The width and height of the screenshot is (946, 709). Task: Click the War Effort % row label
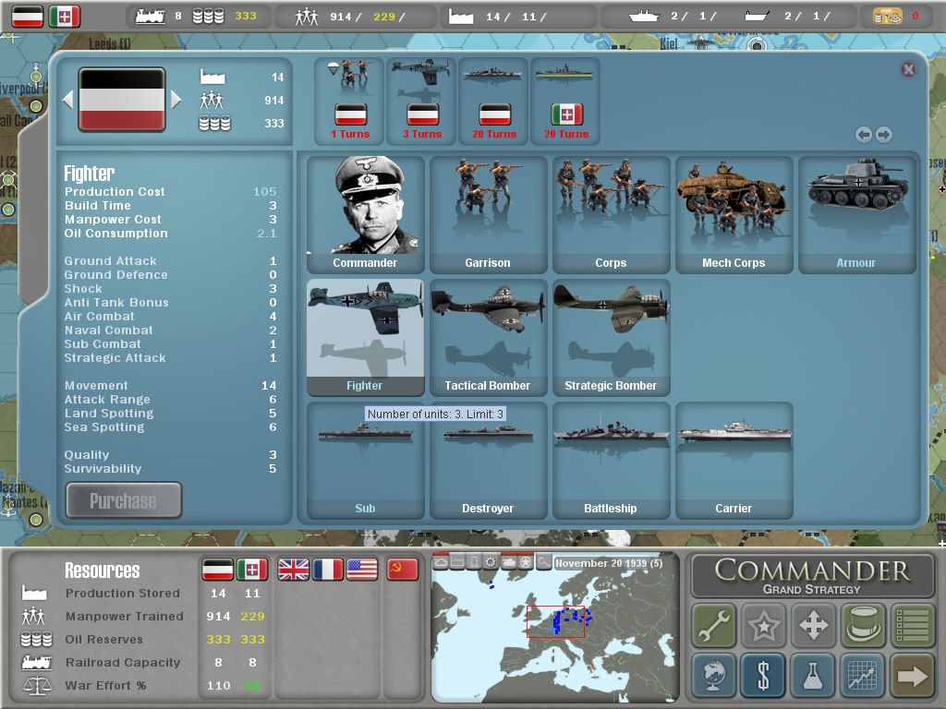coord(105,686)
